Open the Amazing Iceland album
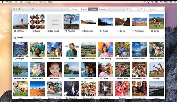 pyautogui.click(x=88, y=49)
